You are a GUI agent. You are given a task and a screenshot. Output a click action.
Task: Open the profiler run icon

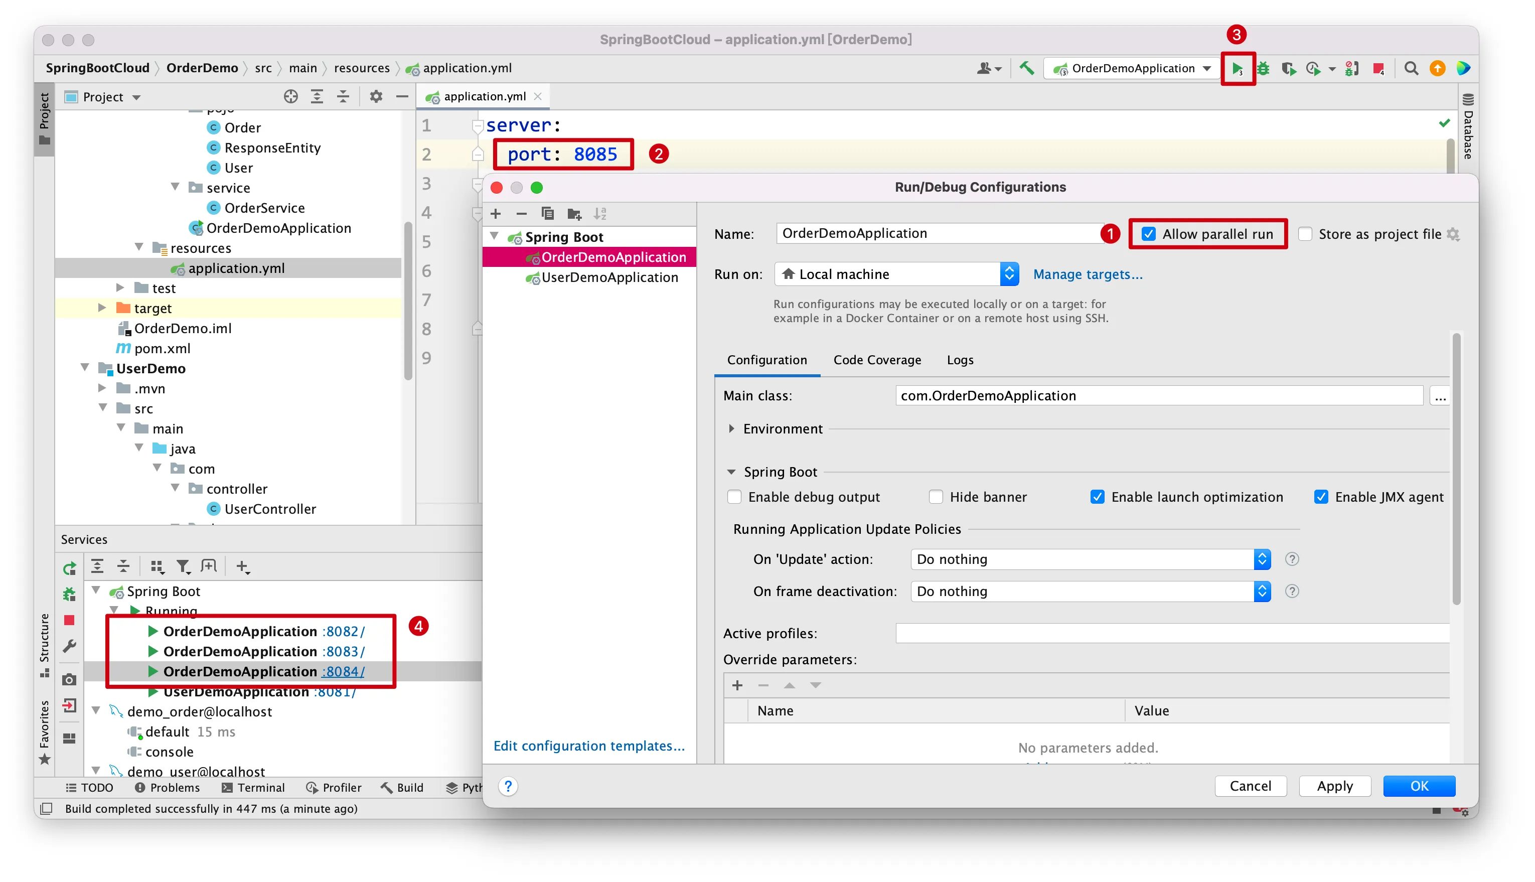point(1313,68)
